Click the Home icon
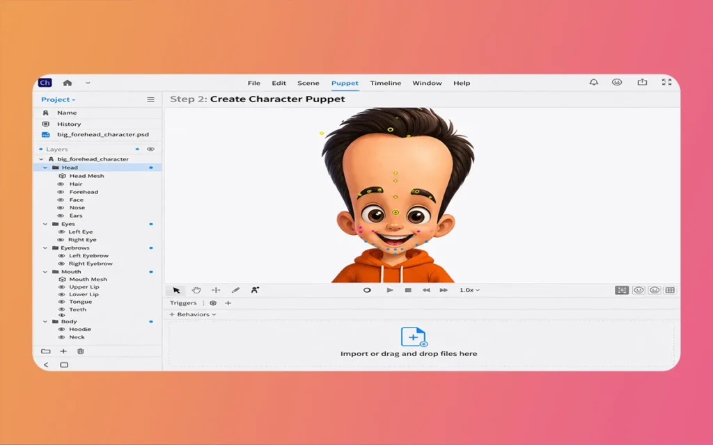Screen dimensions: 713x445 [68, 83]
